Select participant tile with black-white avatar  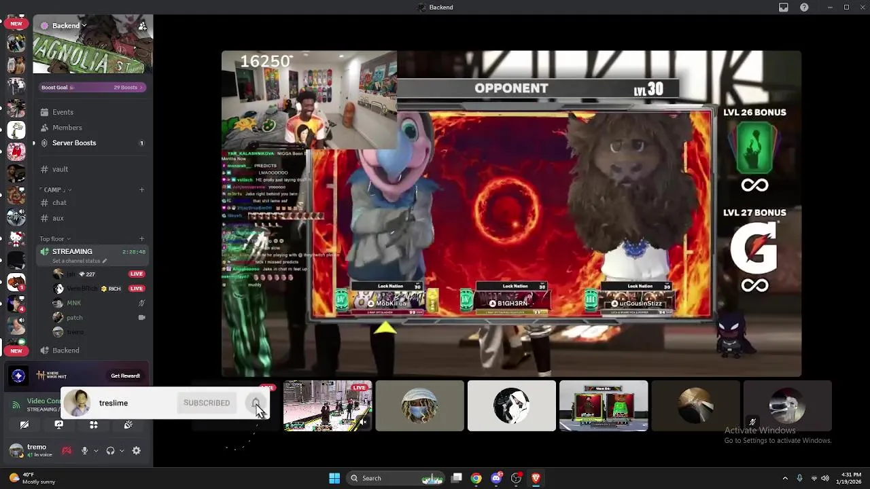511,405
